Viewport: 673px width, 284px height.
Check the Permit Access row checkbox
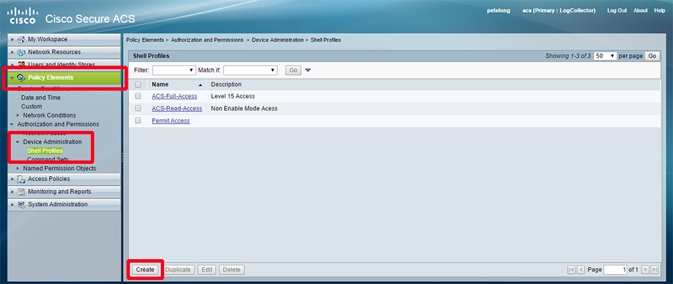point(138,121)
